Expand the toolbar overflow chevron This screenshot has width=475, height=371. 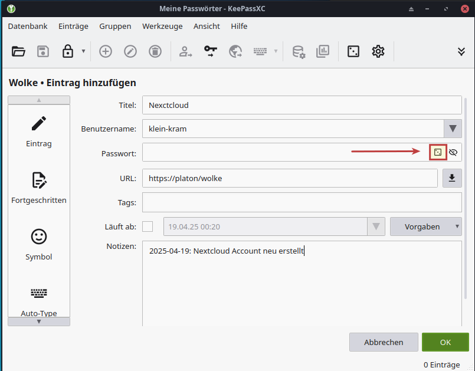point(461,51)
